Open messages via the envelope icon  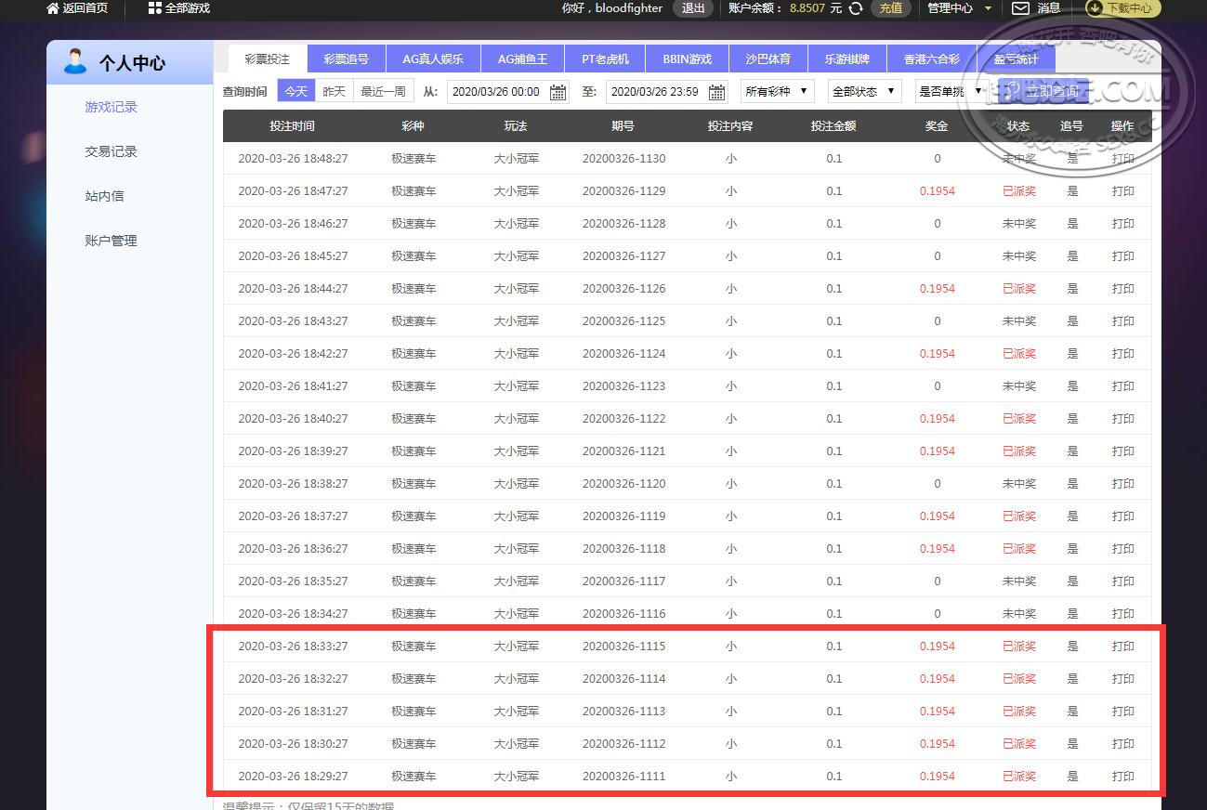[x=1020, y=8]
